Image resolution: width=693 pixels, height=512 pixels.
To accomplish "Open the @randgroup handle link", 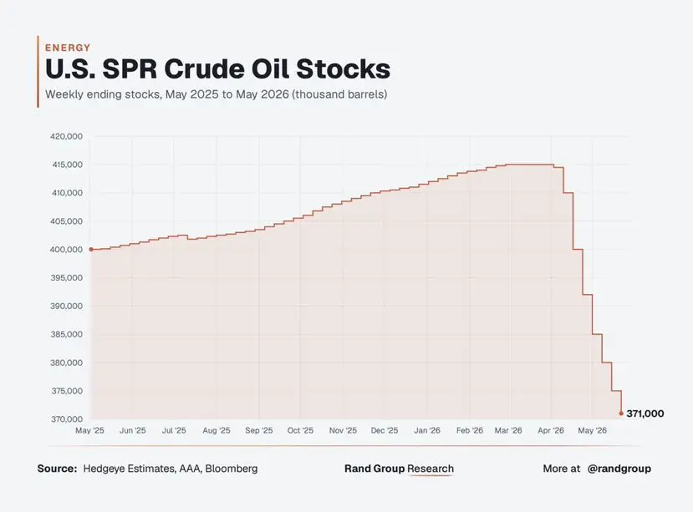I will click(x=619, y=469).
